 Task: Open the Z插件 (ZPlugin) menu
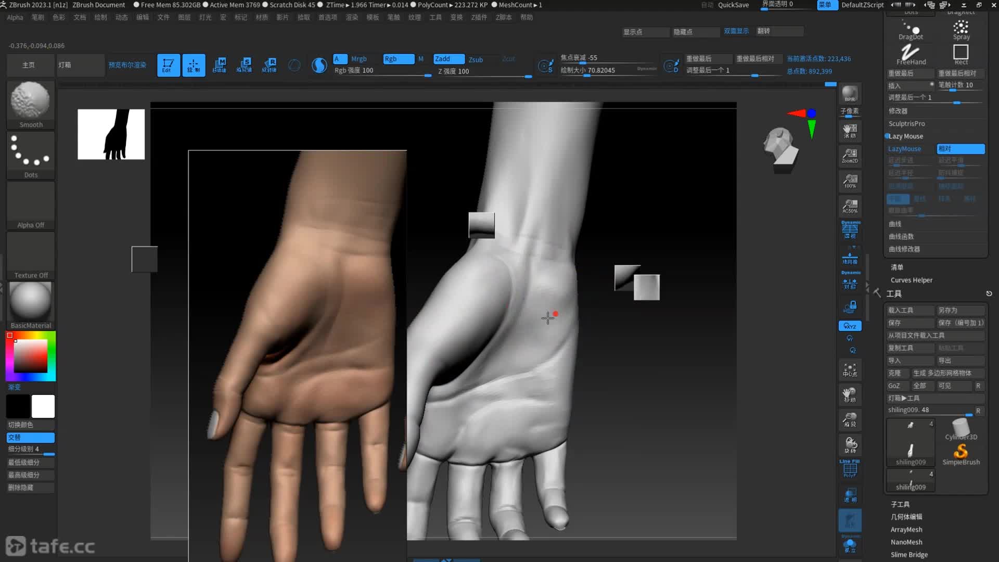(479, 17)
